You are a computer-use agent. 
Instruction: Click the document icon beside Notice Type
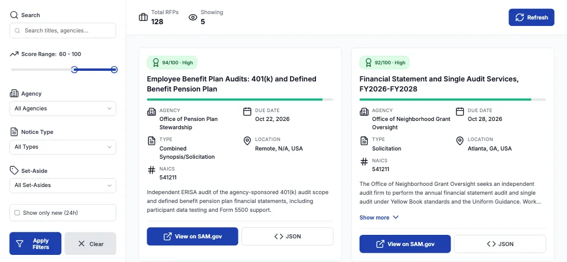tap(14, 132)
